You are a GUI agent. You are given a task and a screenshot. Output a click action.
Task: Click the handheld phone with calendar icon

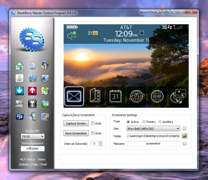coord(32,117)
